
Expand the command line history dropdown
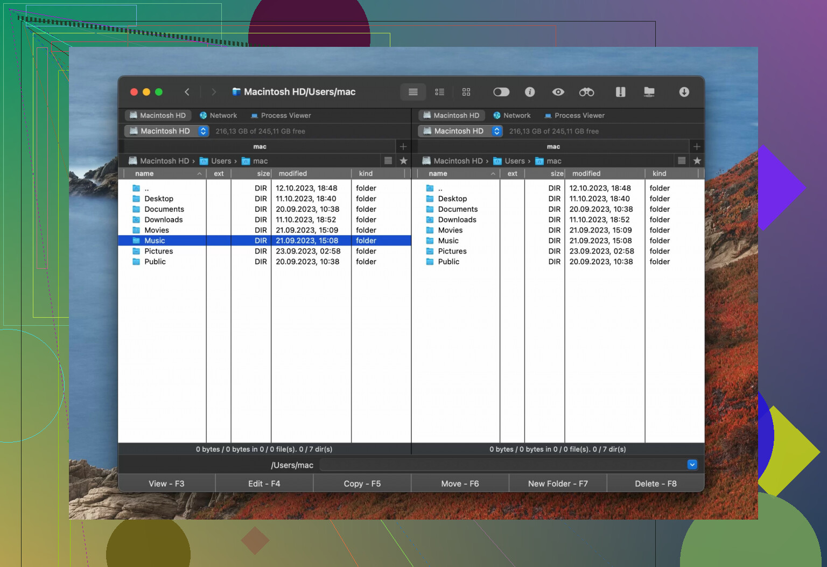(692, 465)
